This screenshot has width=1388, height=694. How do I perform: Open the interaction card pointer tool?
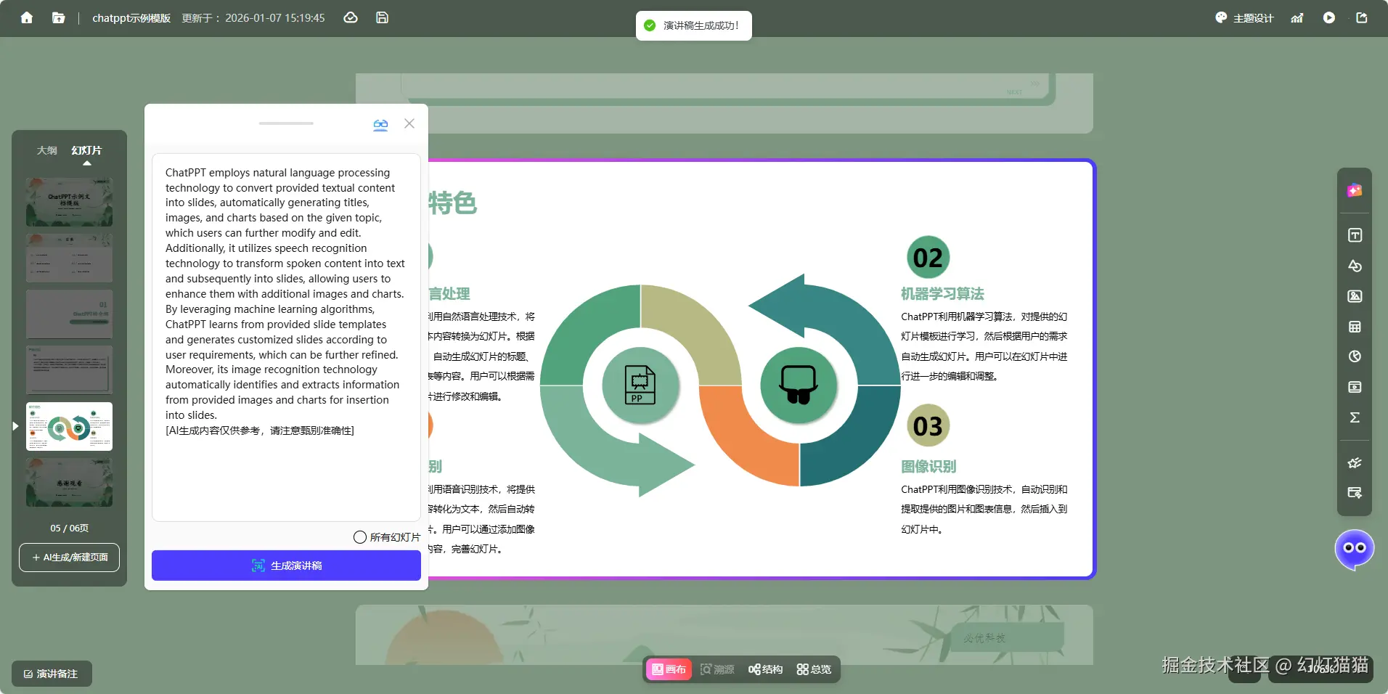[x=1355, y=493]
